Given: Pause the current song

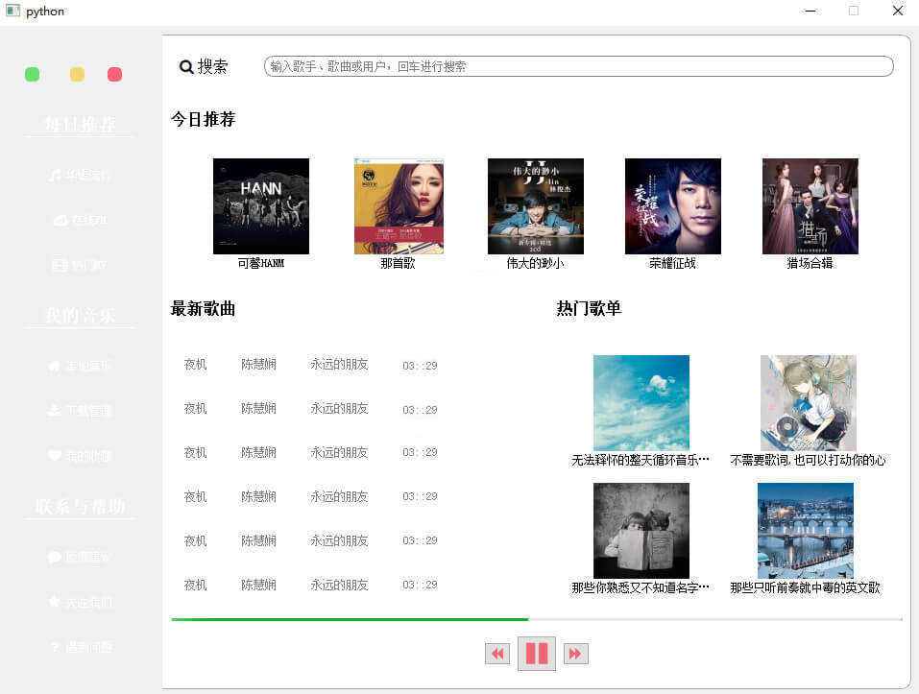Looking at the screenshot, I should click(x=536, y=654).
